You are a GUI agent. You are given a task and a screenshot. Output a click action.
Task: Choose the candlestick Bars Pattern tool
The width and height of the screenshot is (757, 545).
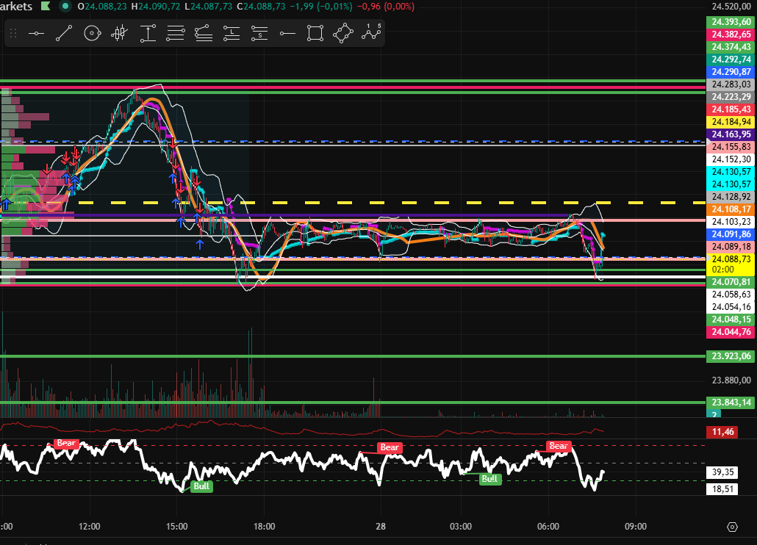(x=120, y=33)
